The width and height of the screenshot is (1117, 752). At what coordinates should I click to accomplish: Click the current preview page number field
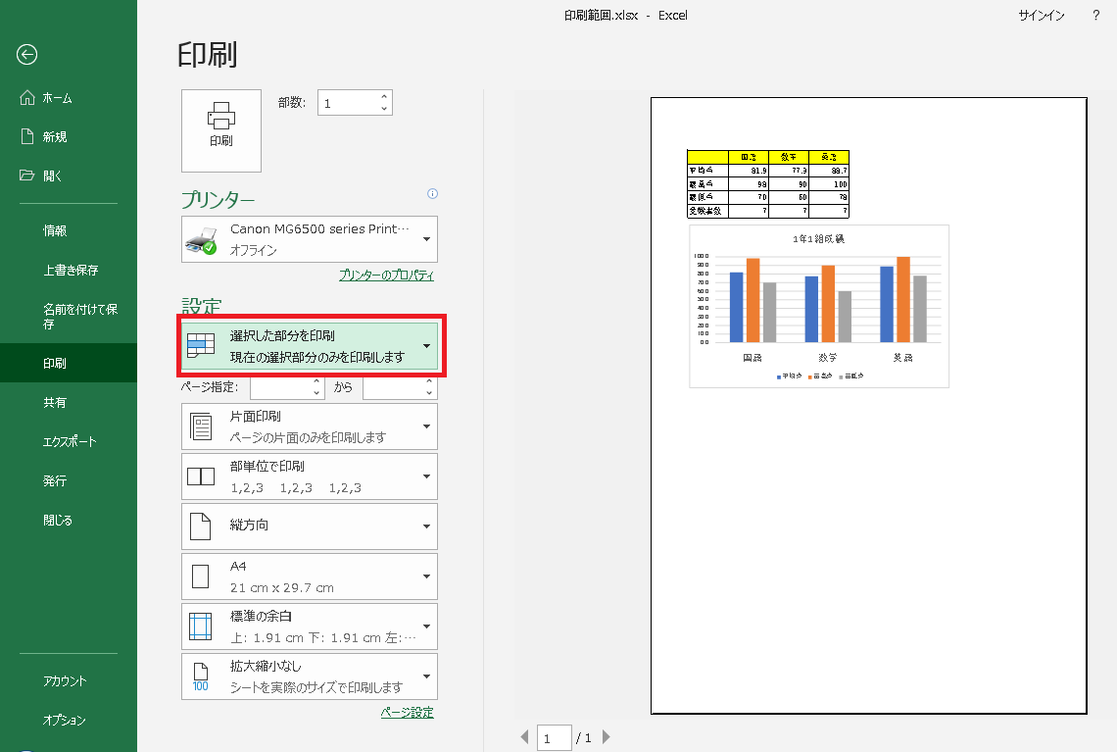[555, 738]
